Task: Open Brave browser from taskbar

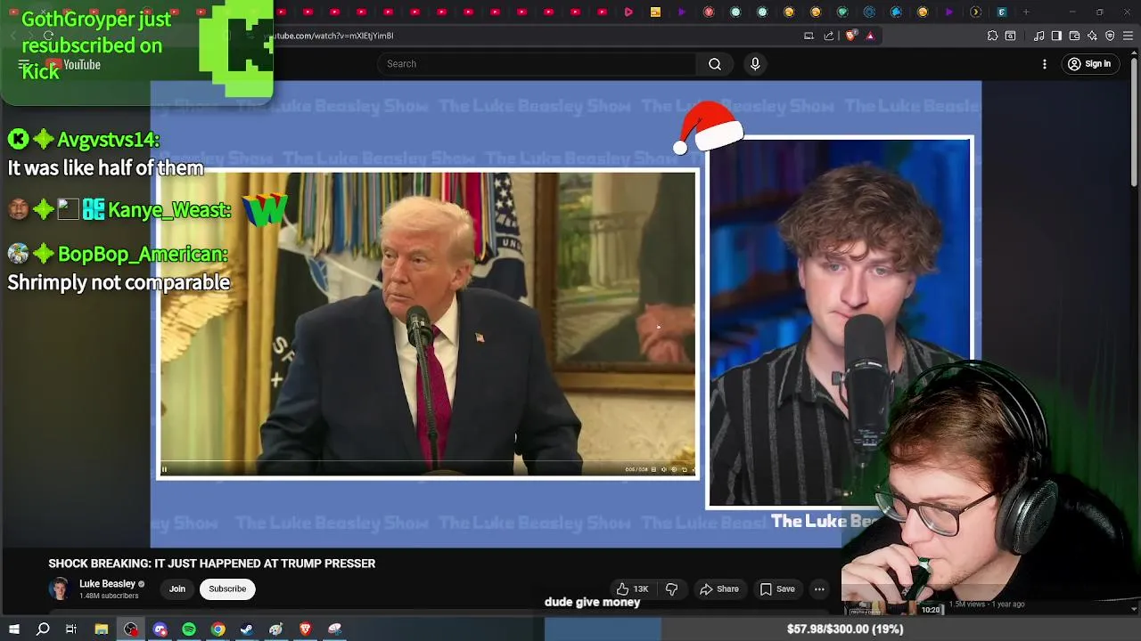Action: pyautogui.click(x=306, y=629)
